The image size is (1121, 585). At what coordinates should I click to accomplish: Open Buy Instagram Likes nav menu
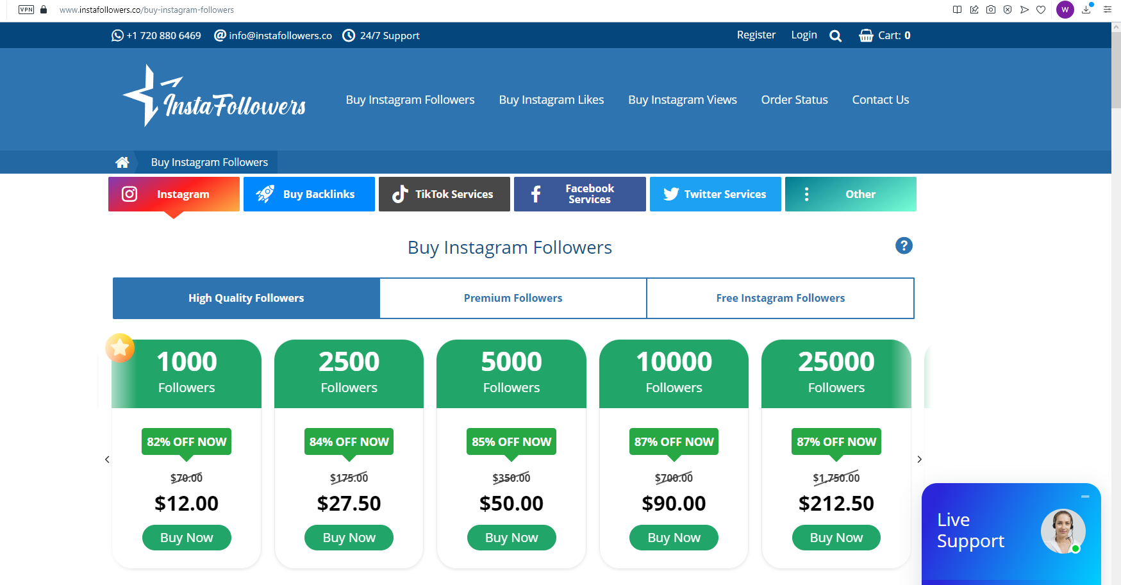[x=551, y=99]
